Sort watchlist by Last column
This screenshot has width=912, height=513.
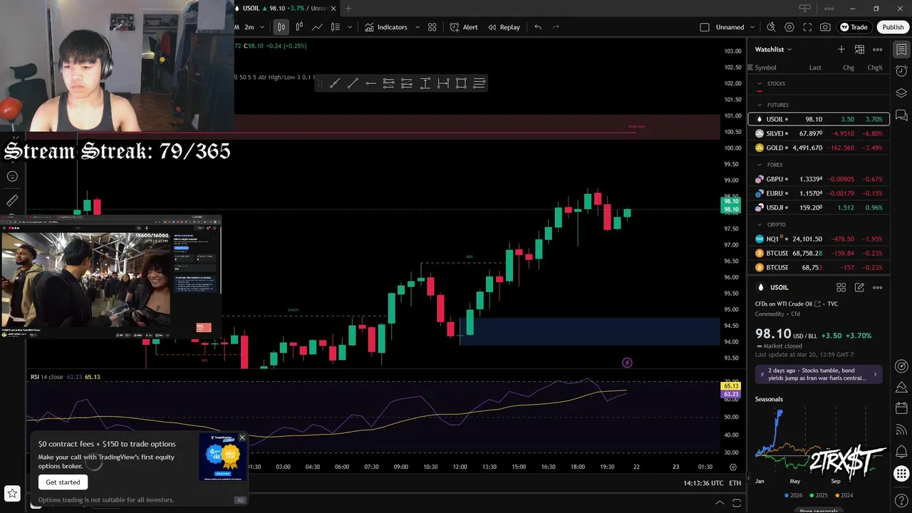pos(815,68)
